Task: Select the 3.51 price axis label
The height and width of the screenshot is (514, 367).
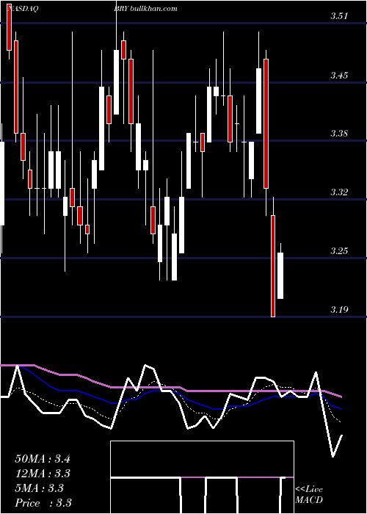Action: pos(339,16)
